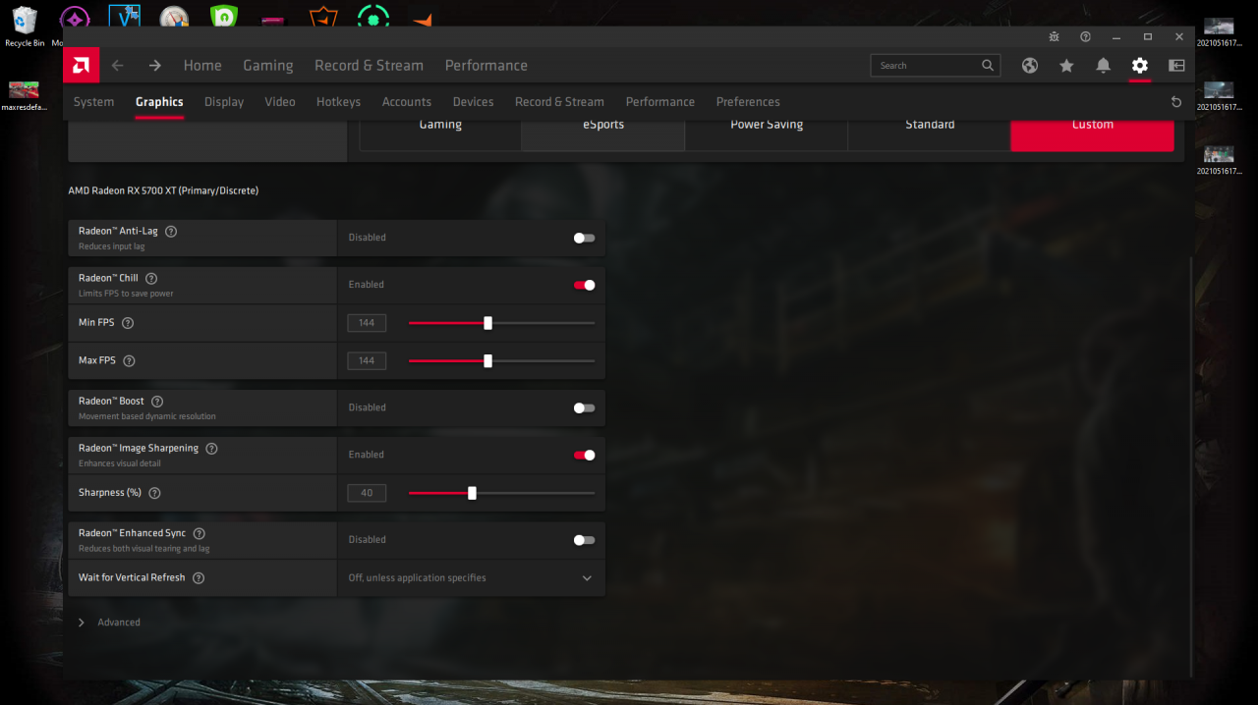Go back with the left arrow icon
The width and height of the screenshot is (1258, 705).
(x=118, y=66)
